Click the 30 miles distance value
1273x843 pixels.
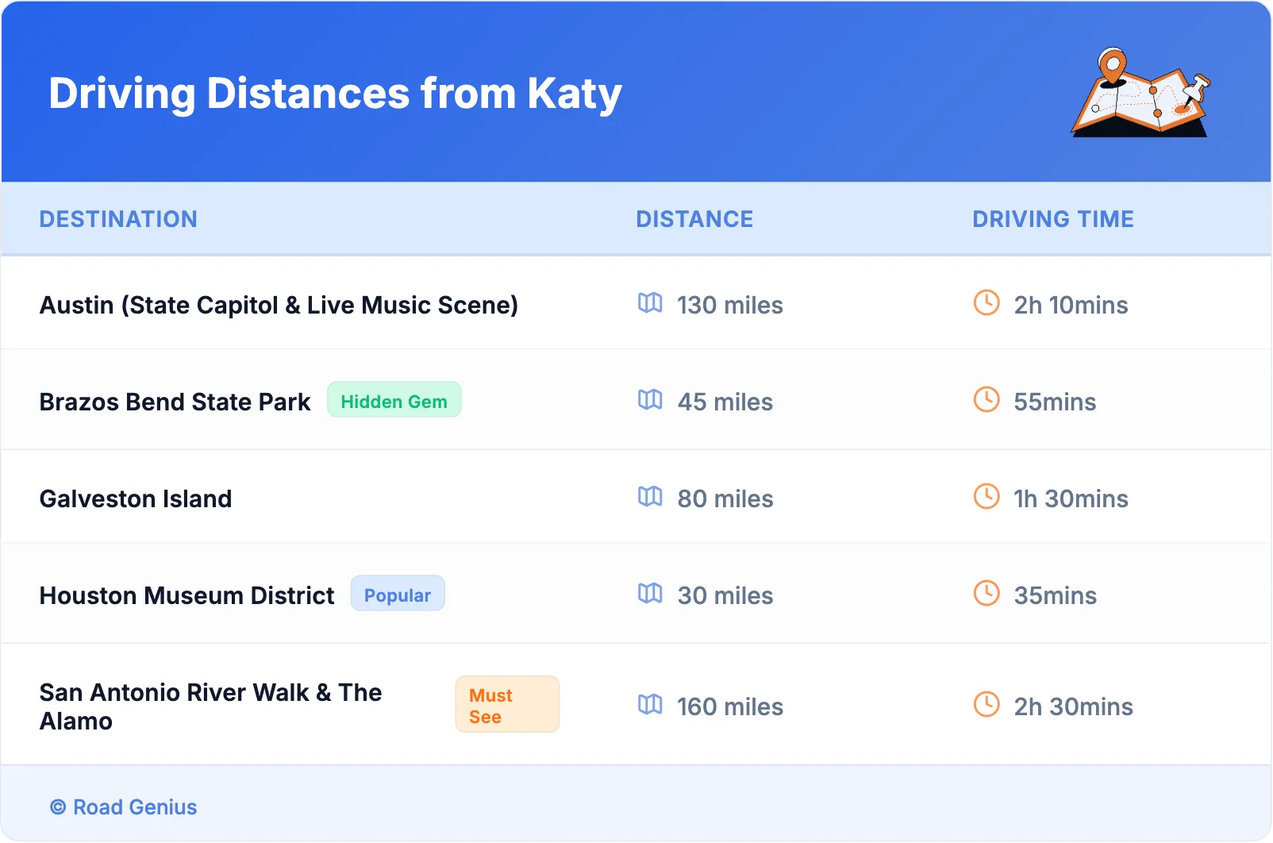pyautogui.click(x=725, y=595)
